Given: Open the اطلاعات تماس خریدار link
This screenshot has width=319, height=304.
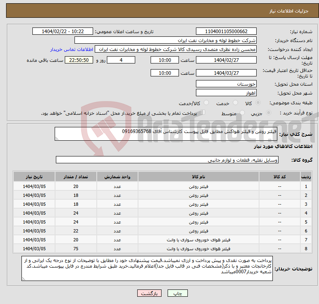Looking at the screenshot, I should click(72, 49).
